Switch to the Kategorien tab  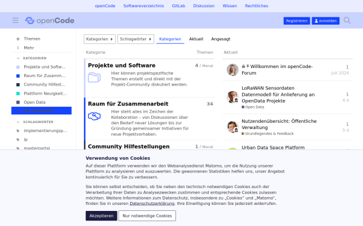(170, 39)
